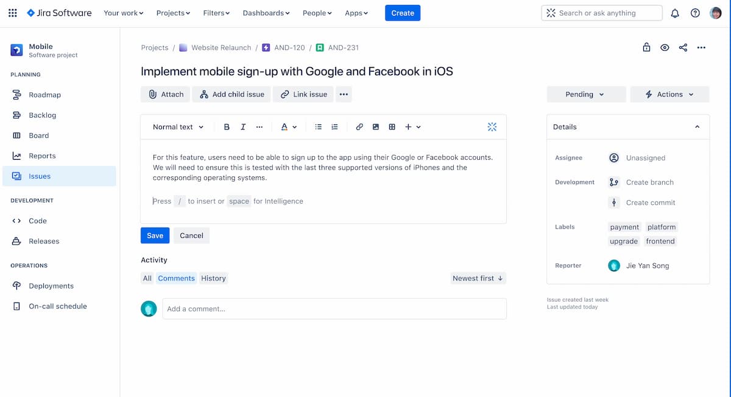Open the app switcher grid icon
The image size is (731, 397).
point(13,13)
